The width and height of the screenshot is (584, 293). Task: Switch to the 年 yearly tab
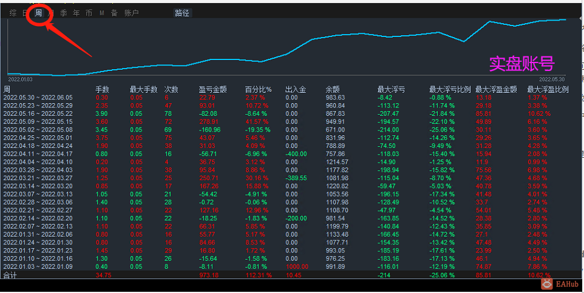click(x=76, y=13)
